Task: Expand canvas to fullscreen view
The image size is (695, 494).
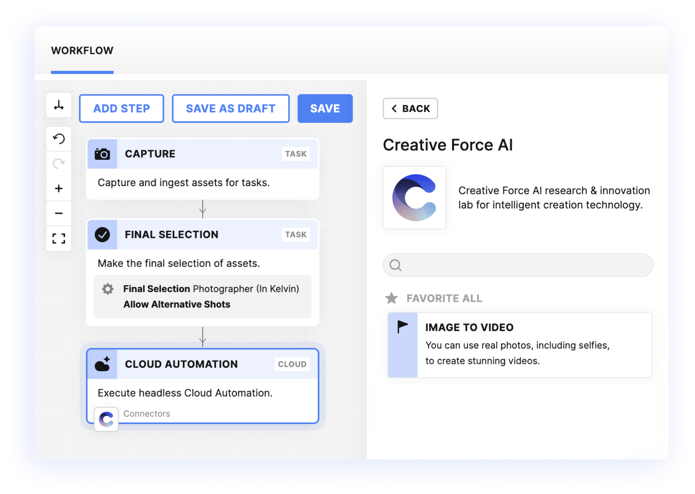Action: coord(58,238)
